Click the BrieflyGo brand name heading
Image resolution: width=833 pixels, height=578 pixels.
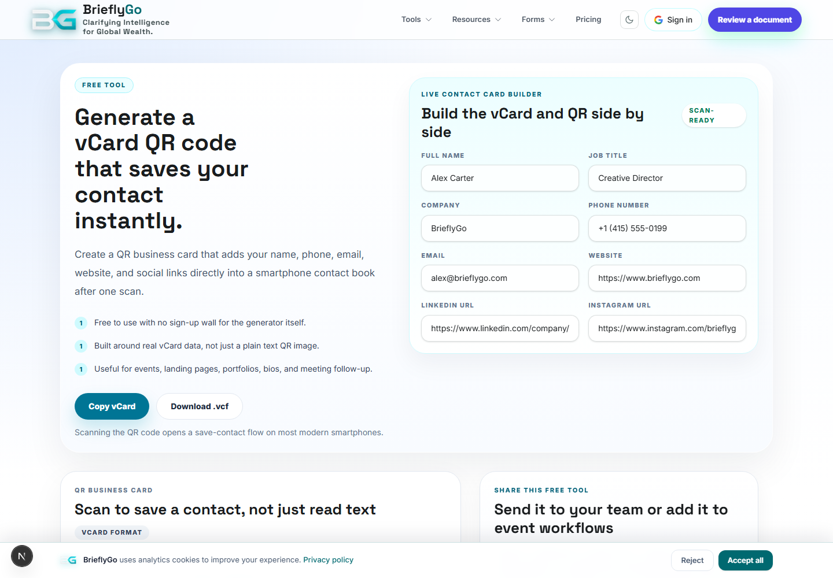112,10
